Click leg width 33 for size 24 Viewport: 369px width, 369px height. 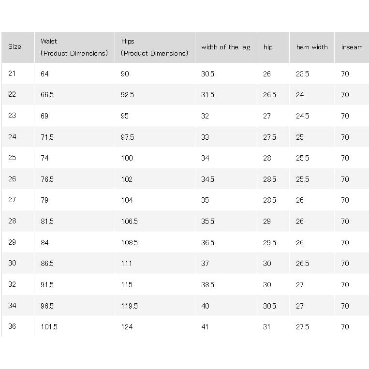(205, 137)
